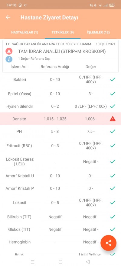The width and height of the screenshot is (121, 268).
Task: Tap the TAM İDRAR ANALİZİ test title
Action: (x=62, y=51)
